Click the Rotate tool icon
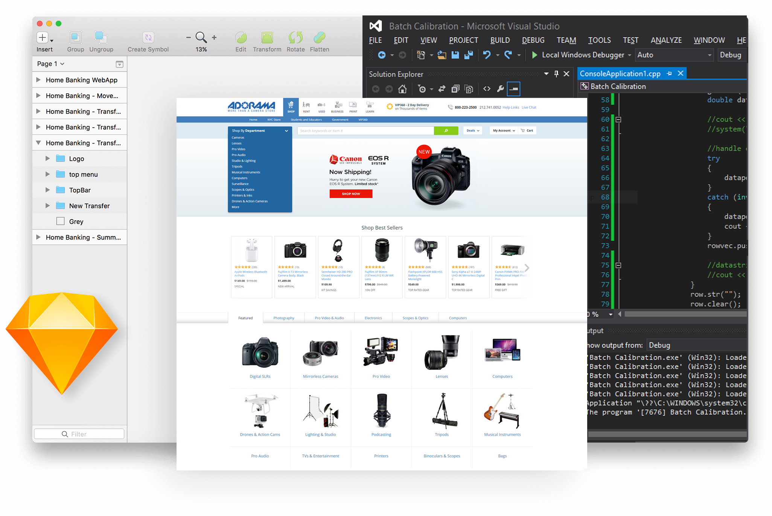Image resolution: width=772 pixels, height=516 pixels. tap(295, 37)
